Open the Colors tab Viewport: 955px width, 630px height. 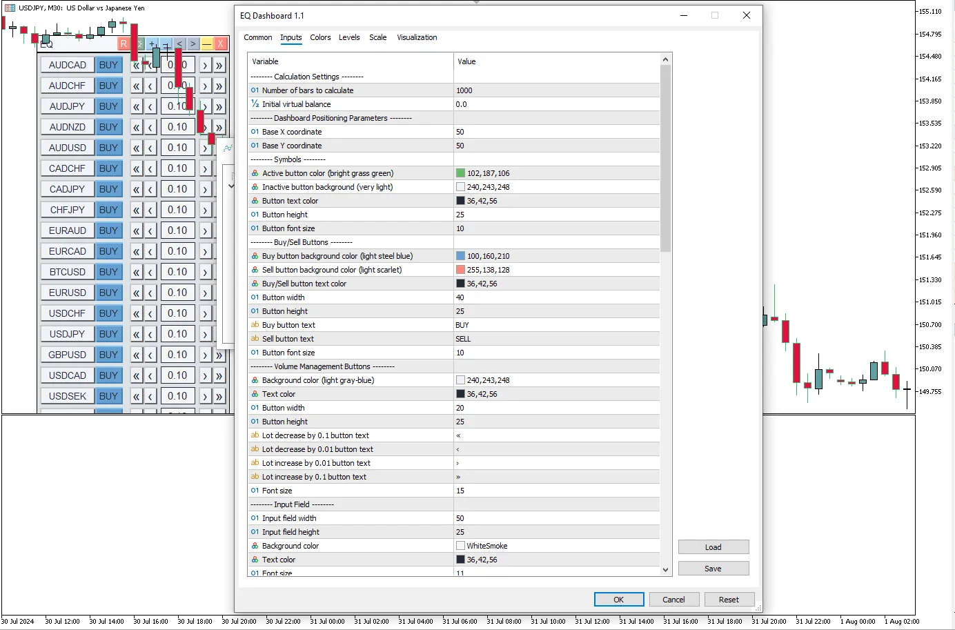320,37
